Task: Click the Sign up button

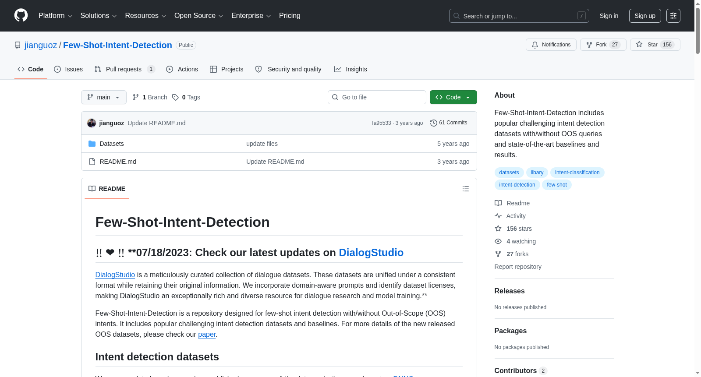Action: (x=645, y=16)
